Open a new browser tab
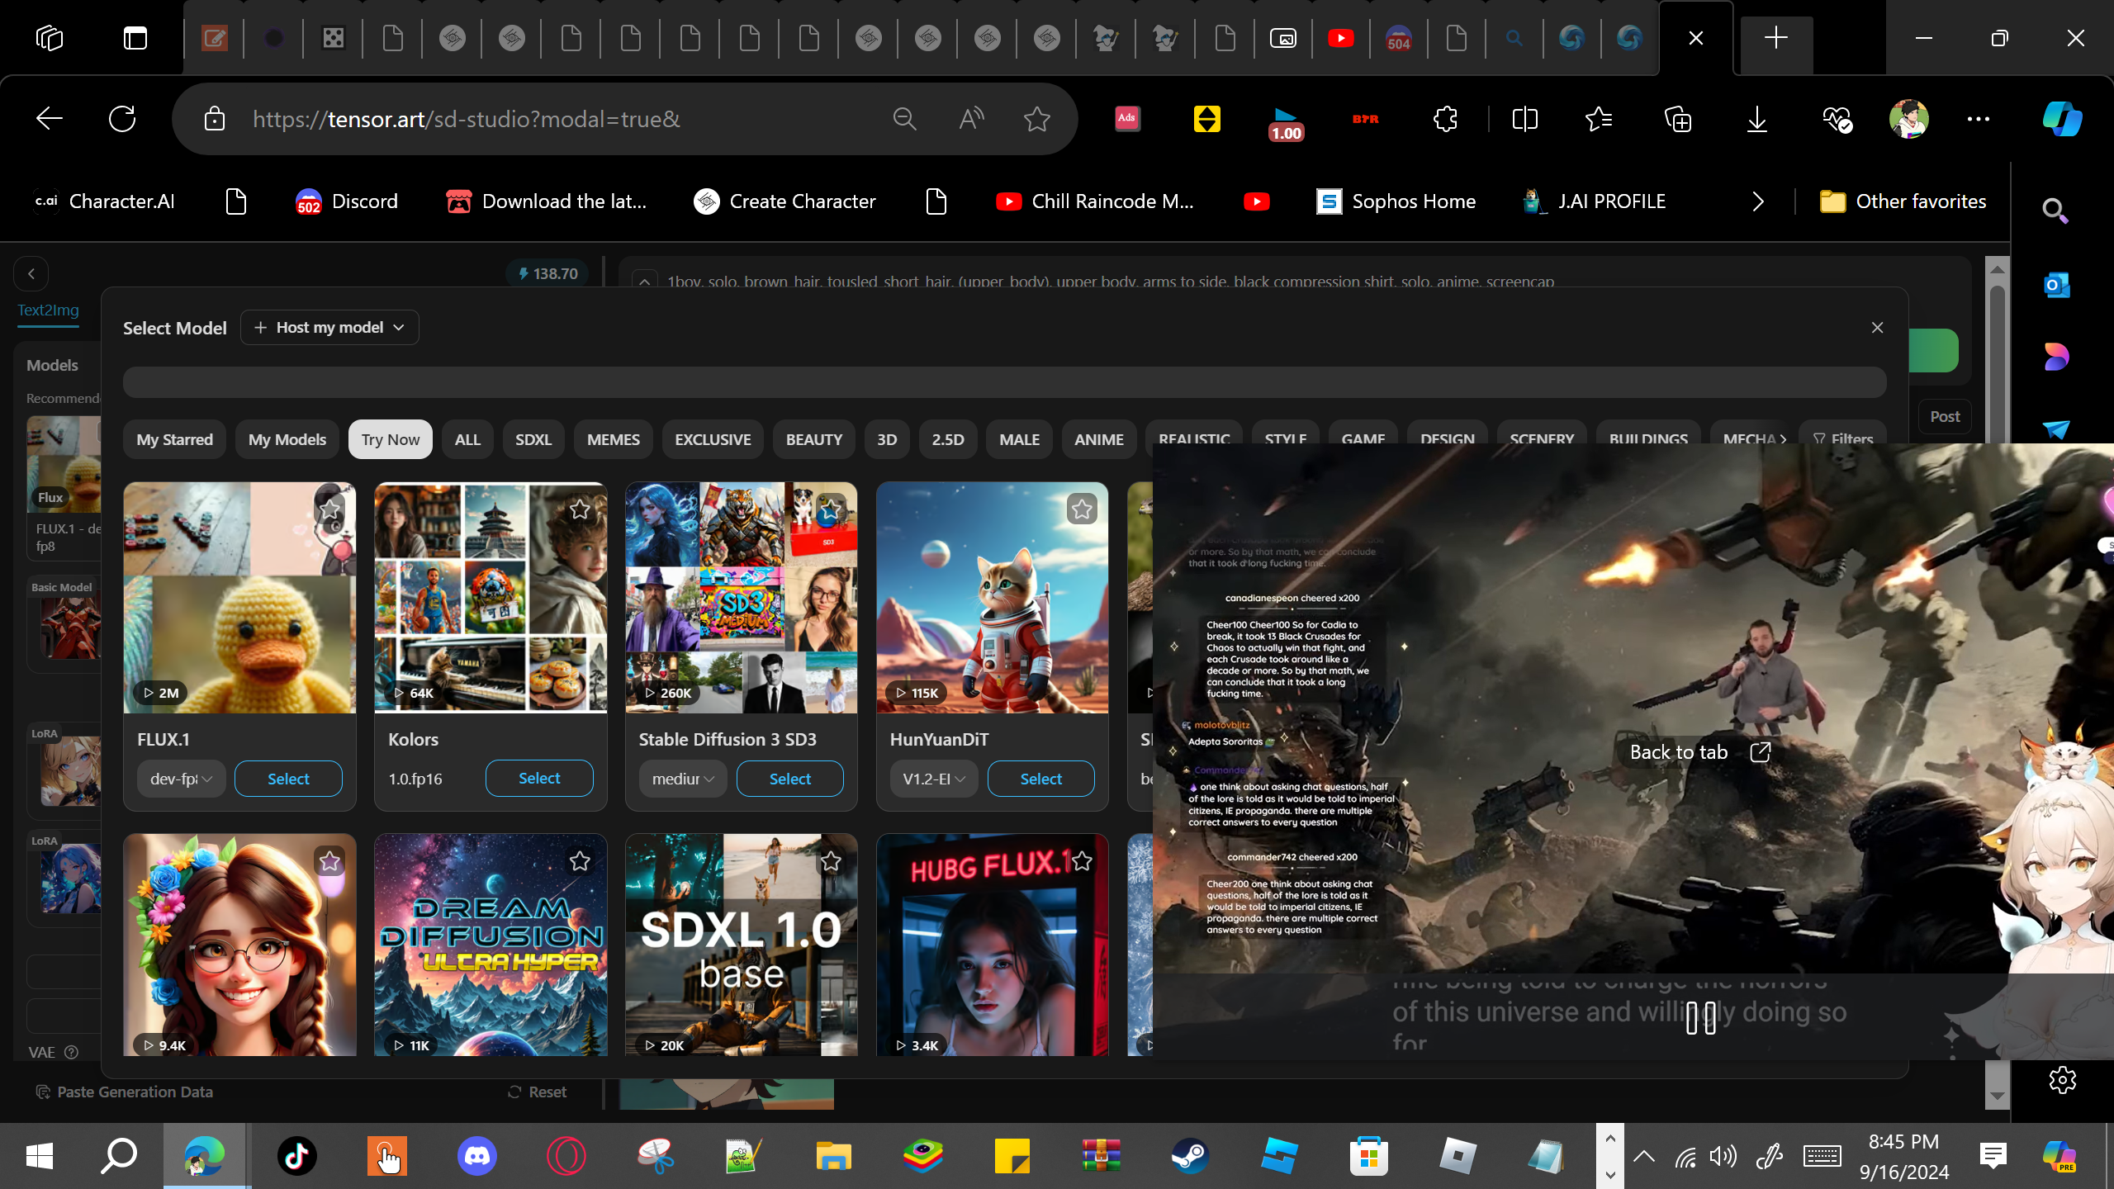The width and height of the screenshot is (2114, 1189). pyautogui.click(x=1775, y=38)
